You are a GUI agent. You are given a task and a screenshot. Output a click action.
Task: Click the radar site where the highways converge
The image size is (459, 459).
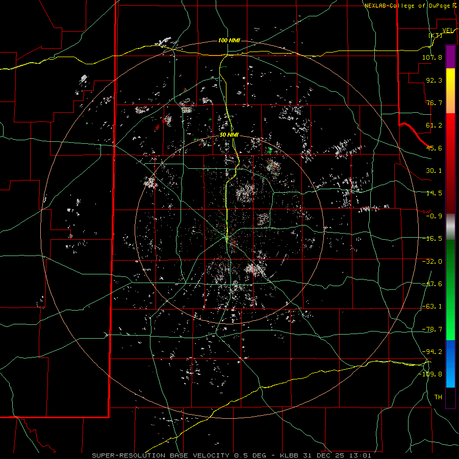(x=227, y=237)
